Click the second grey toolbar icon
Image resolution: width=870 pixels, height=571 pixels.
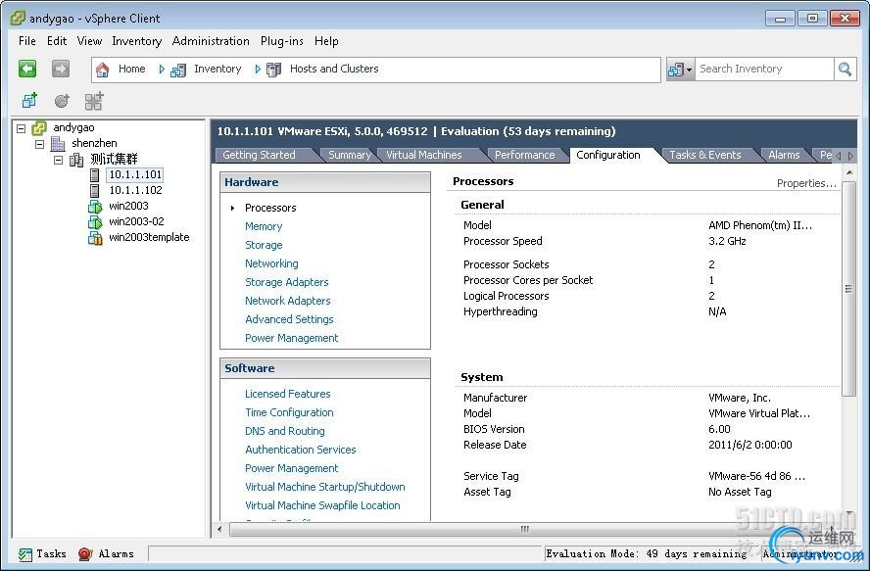[62, 101]
